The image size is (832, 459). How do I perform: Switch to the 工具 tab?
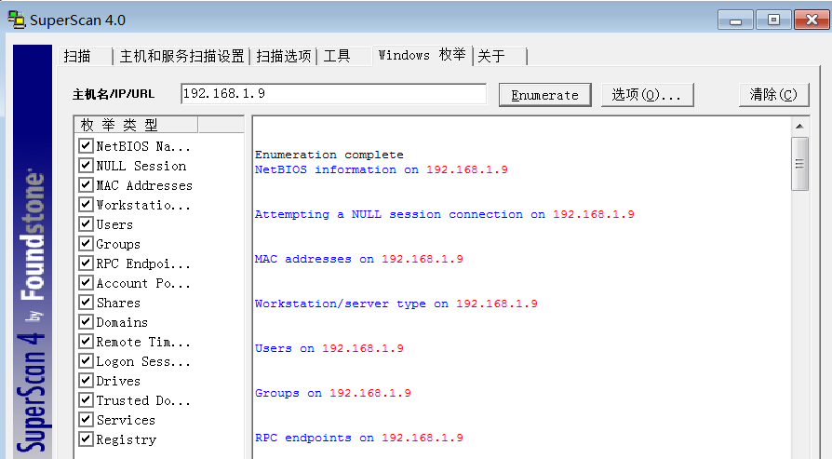[343, 56]
